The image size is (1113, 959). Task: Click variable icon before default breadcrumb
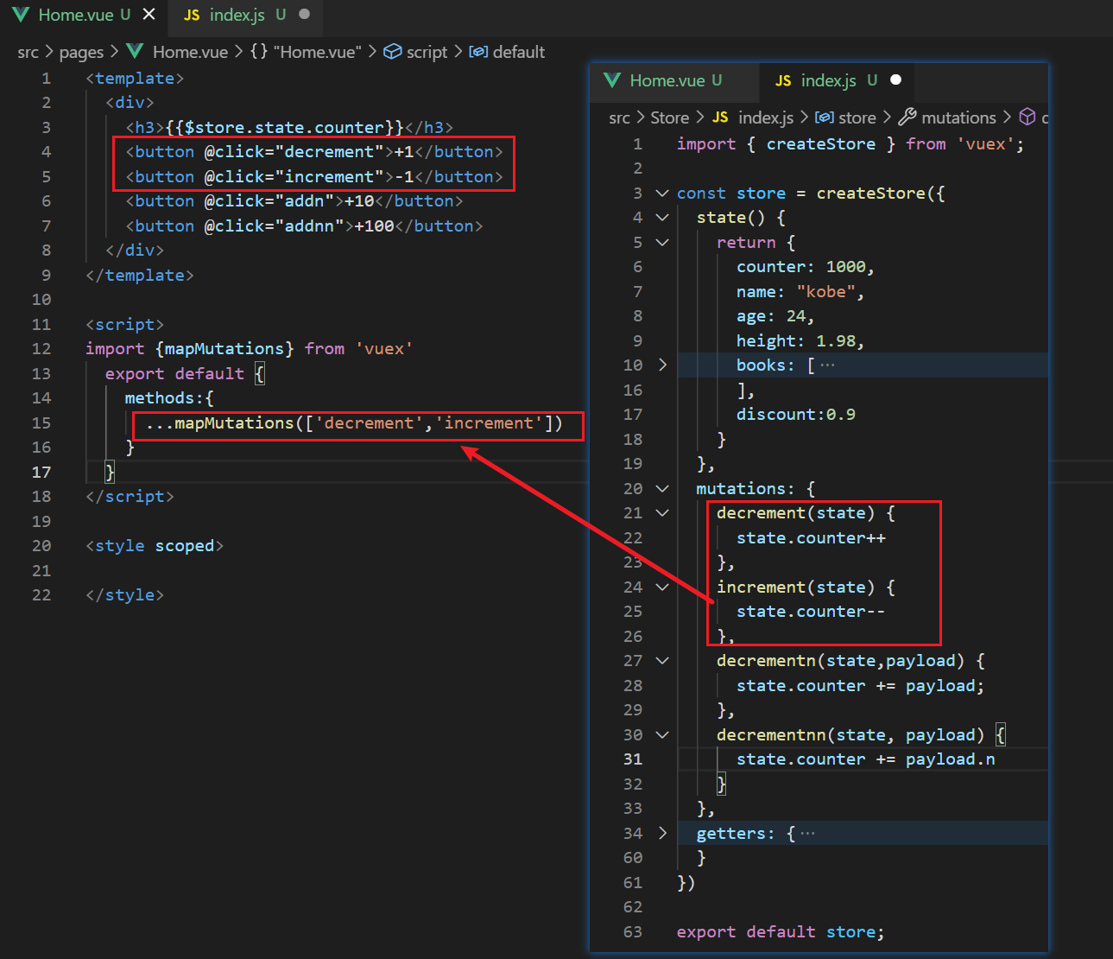click(478, 52)
